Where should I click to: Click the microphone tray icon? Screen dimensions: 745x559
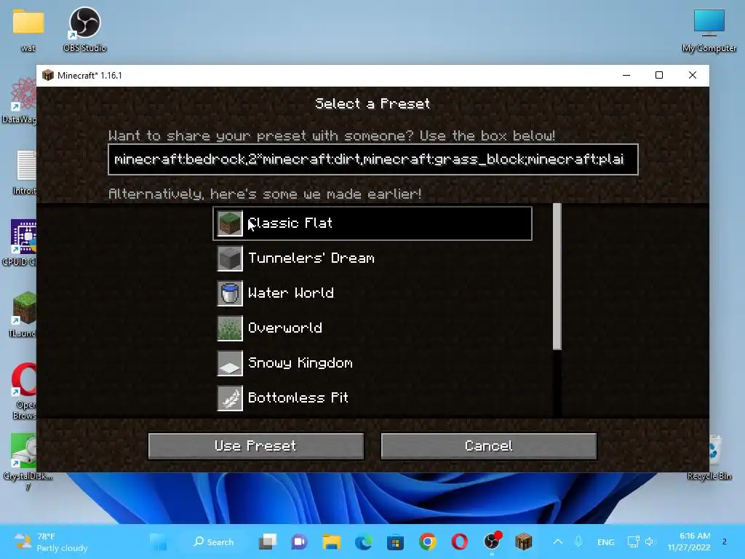point(578,542)
